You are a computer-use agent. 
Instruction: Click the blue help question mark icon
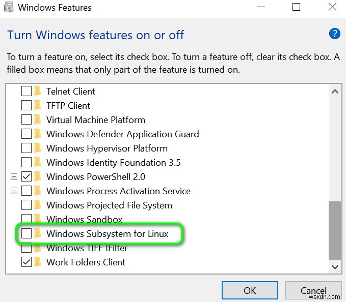coord(334,34)
